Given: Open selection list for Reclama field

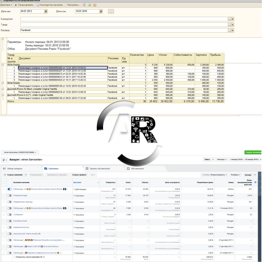Looking at the screenshot, I should point(229,31).
